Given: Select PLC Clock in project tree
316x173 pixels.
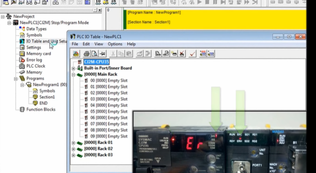Looking at the screenshot, I should [36, 66].
